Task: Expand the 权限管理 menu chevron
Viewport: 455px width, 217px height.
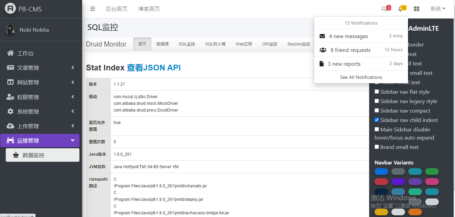Action: pos(73,97)
